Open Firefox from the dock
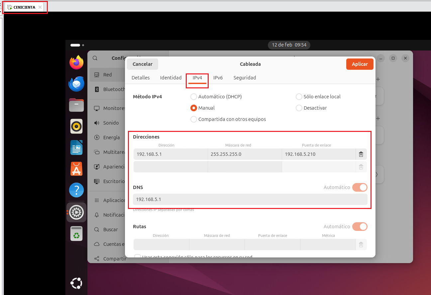The height and width of the screenshot is (295, 431). (76, 62)
